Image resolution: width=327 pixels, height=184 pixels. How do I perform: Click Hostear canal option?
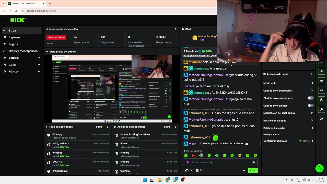pos(271,134)
